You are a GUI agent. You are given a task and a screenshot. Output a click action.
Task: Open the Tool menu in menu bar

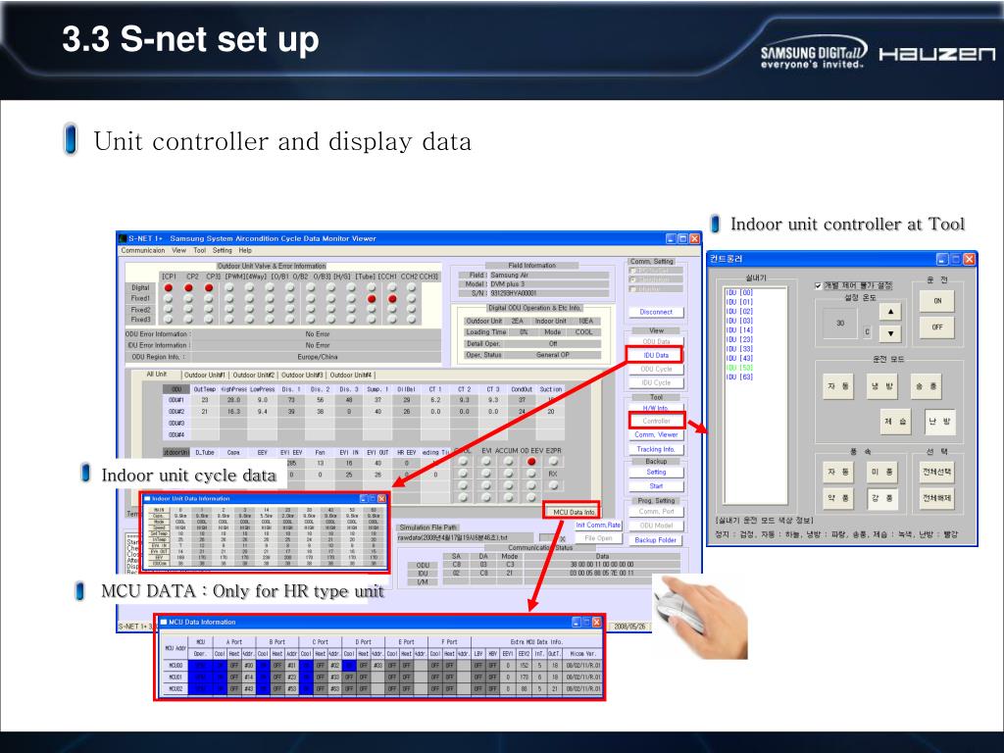click(x=200, y=250)
